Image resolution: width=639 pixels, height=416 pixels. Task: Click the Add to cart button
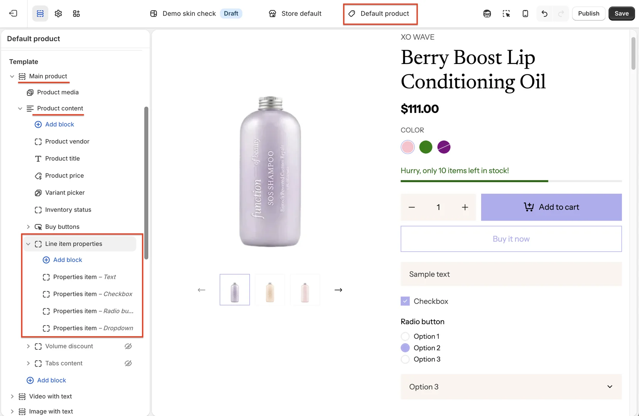pos(551,207)
